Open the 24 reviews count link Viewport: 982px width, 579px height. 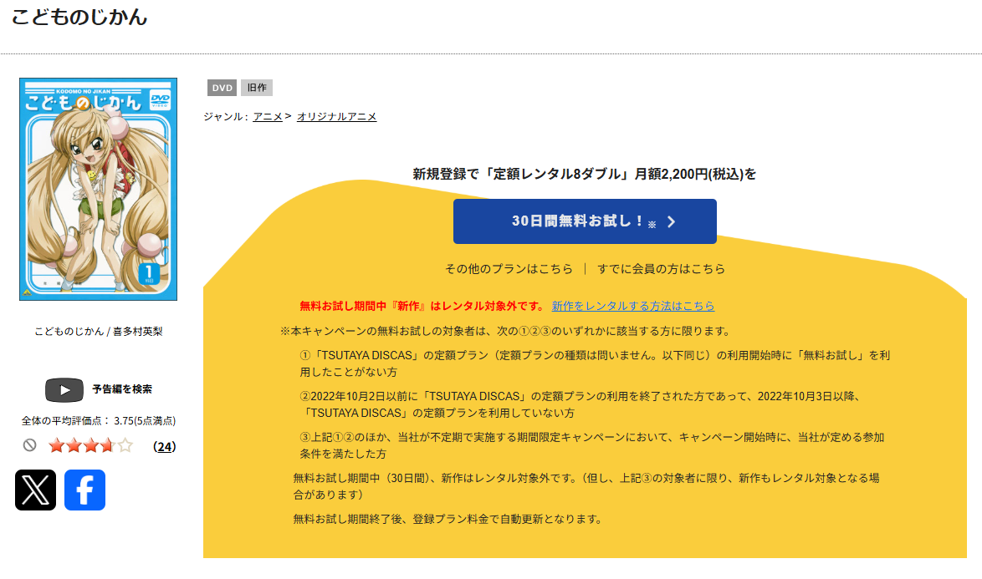165,446
